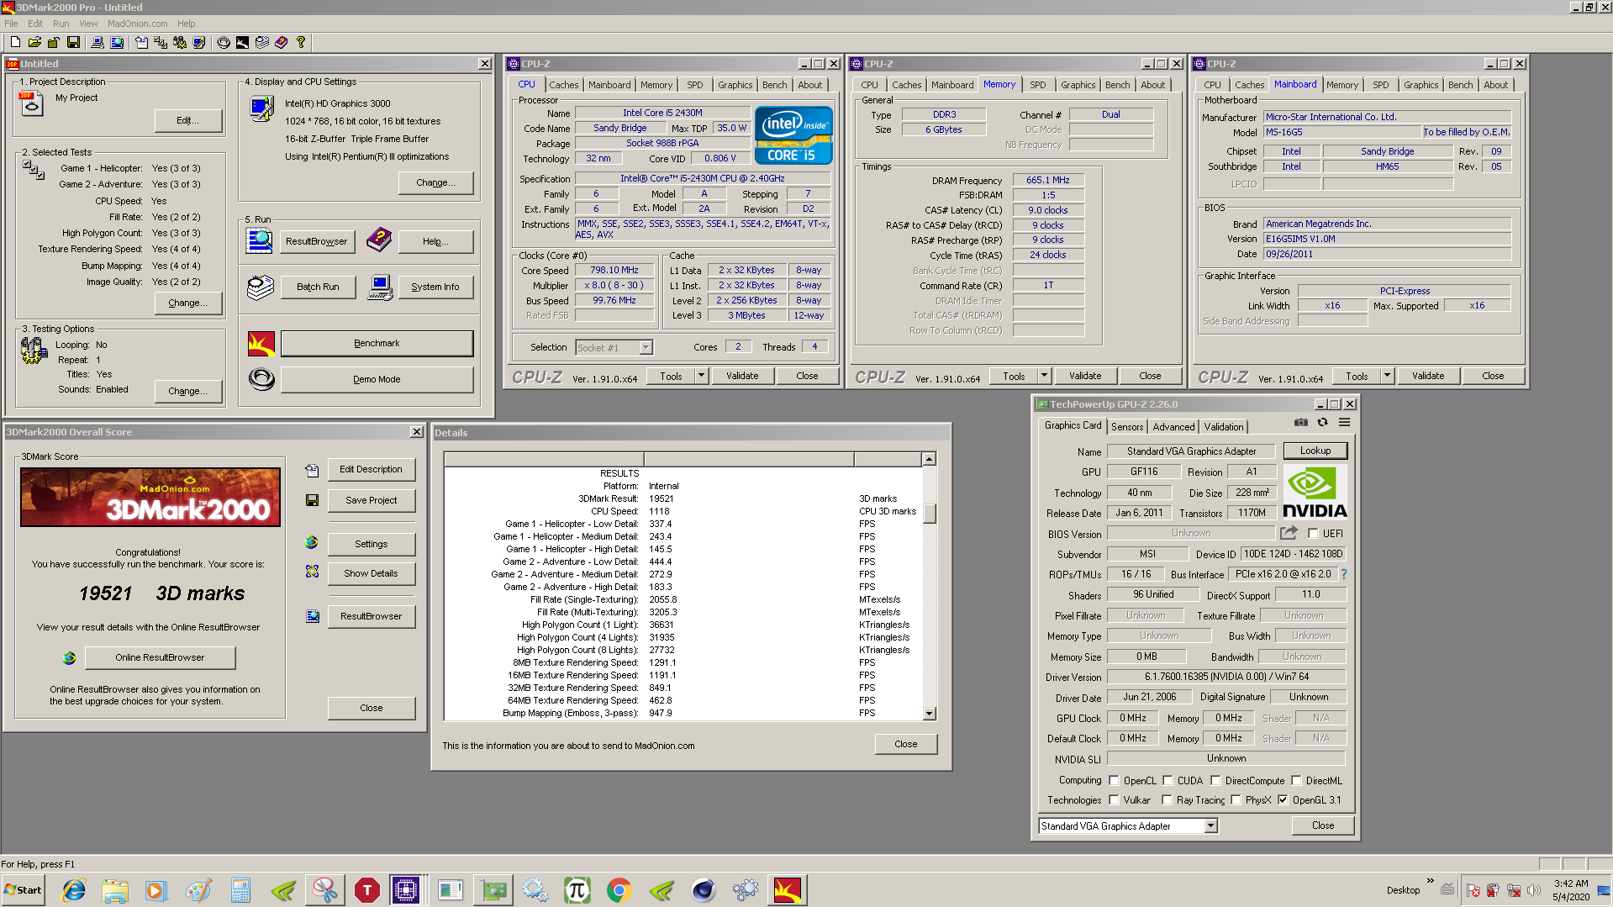The image size is (1613, 907).
Task: Click the Batch Run button
Action: (x=318, y=287)
